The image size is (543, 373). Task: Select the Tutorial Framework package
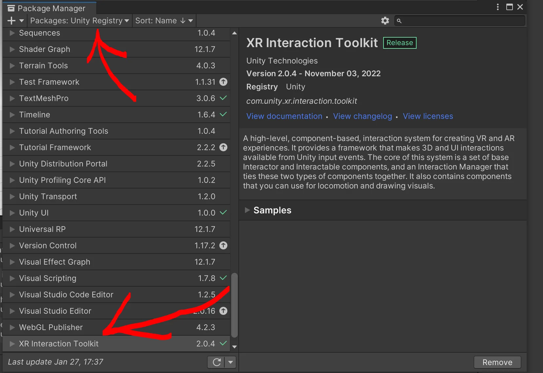click(116, 147)
